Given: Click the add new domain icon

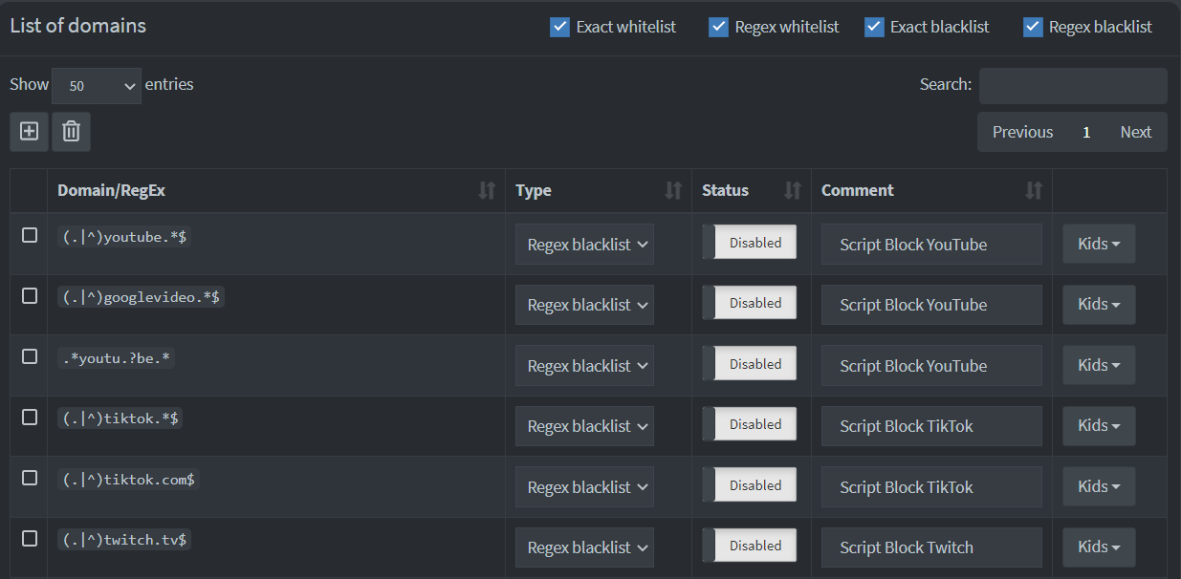Looking at the screenshot, I should (x=28, y=131).
